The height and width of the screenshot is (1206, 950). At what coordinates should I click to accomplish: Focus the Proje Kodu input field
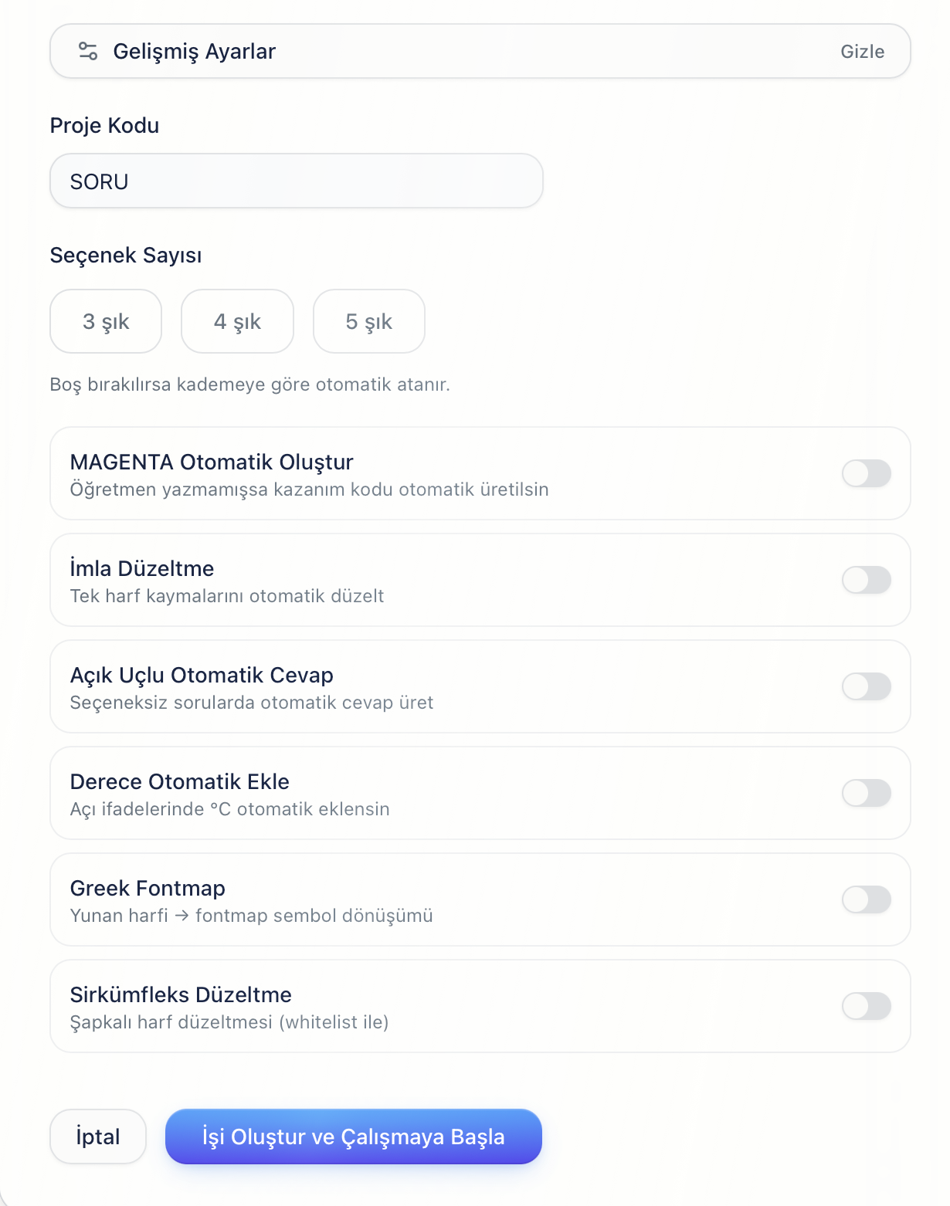(x=297, y=181)
